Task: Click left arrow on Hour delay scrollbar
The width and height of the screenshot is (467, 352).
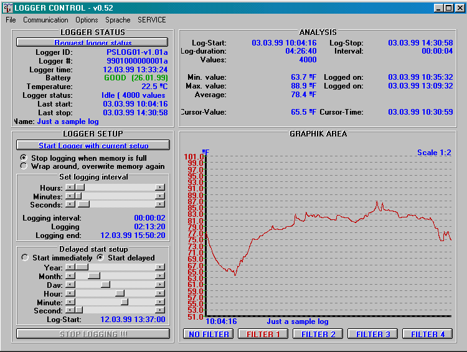Action: tap(70, 293)
